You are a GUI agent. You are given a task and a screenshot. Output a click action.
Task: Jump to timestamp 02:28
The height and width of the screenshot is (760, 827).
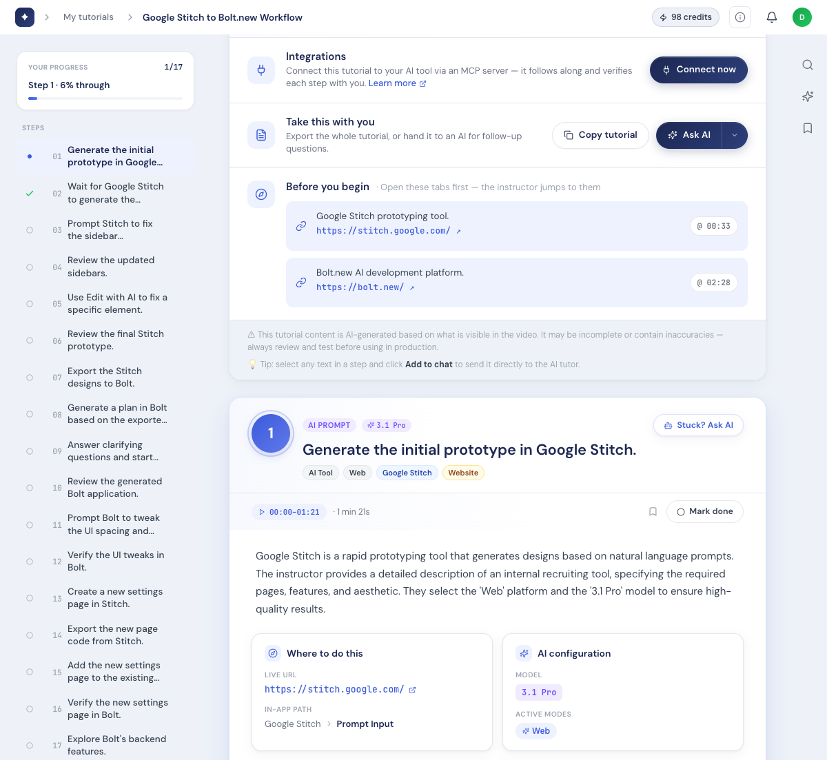coord(714,283)
